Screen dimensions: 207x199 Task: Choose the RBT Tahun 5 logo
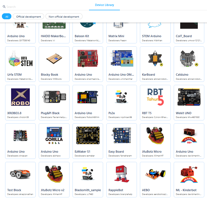(x=155, y=97)
